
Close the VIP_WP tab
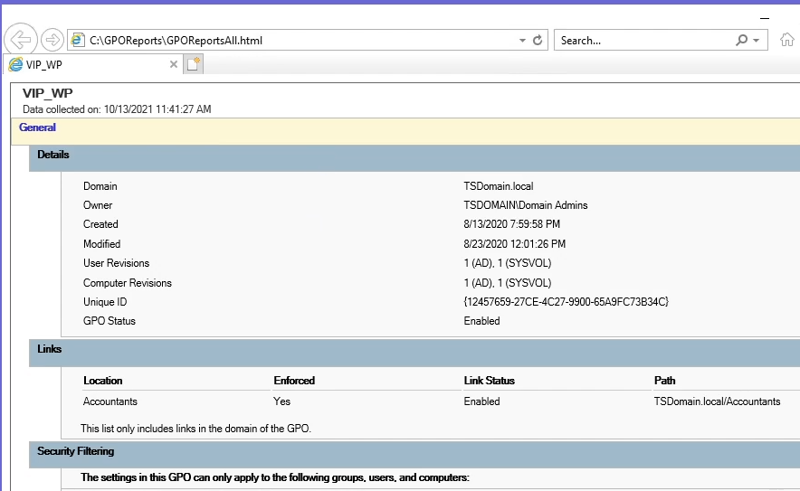pyautogui.click(x=174, y=64)
